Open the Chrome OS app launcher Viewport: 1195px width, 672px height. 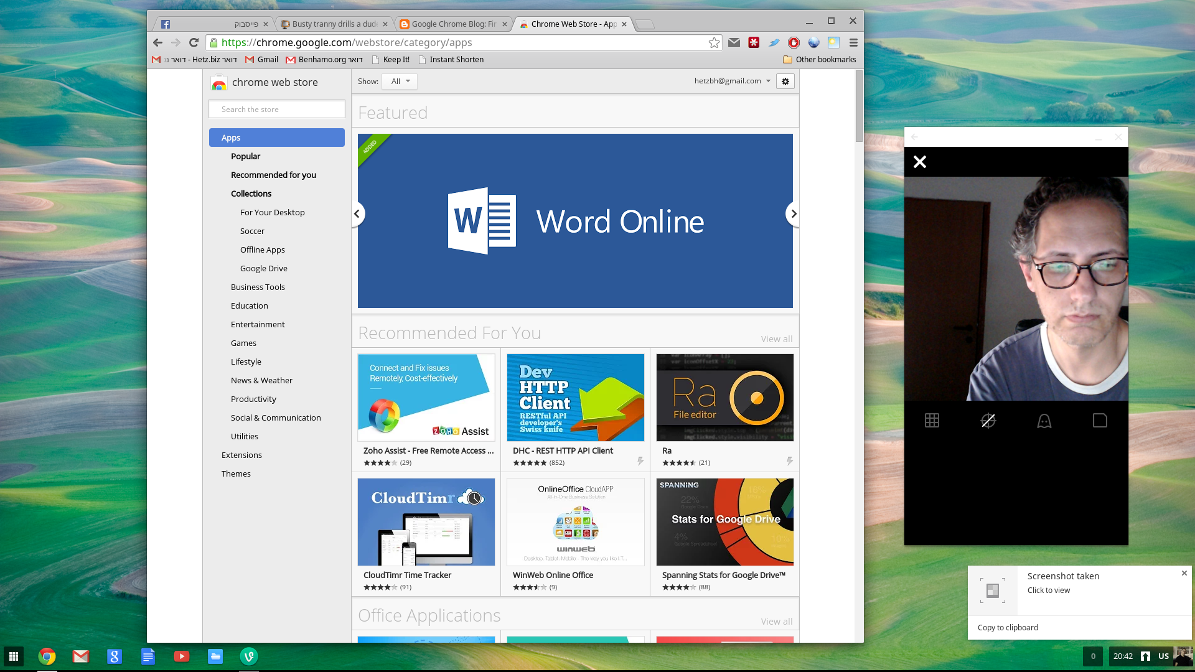tap(14, 656)
